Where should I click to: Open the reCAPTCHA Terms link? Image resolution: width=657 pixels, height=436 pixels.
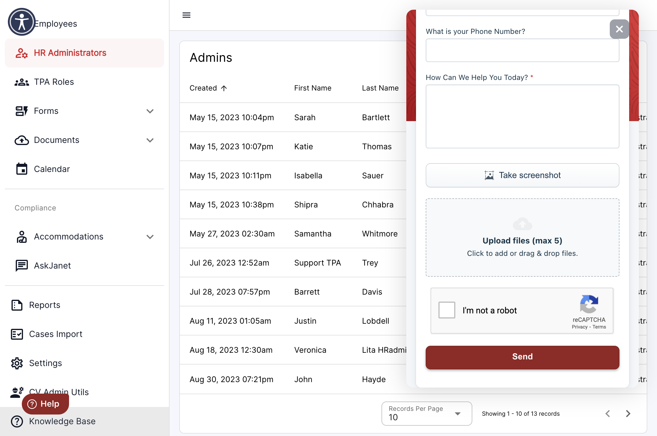coord(599,327)
